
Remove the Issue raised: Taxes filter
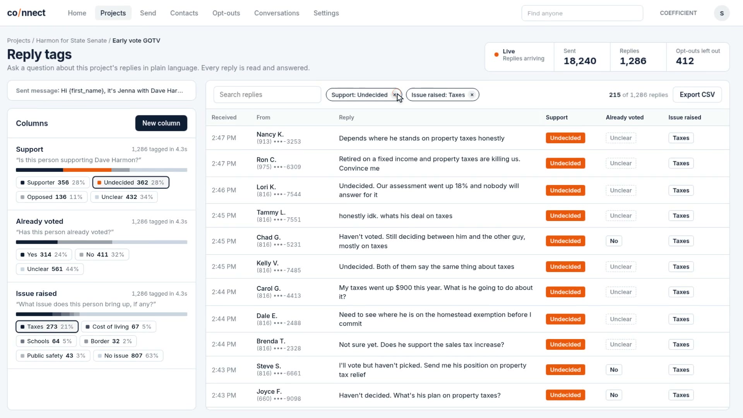(472, 95)
